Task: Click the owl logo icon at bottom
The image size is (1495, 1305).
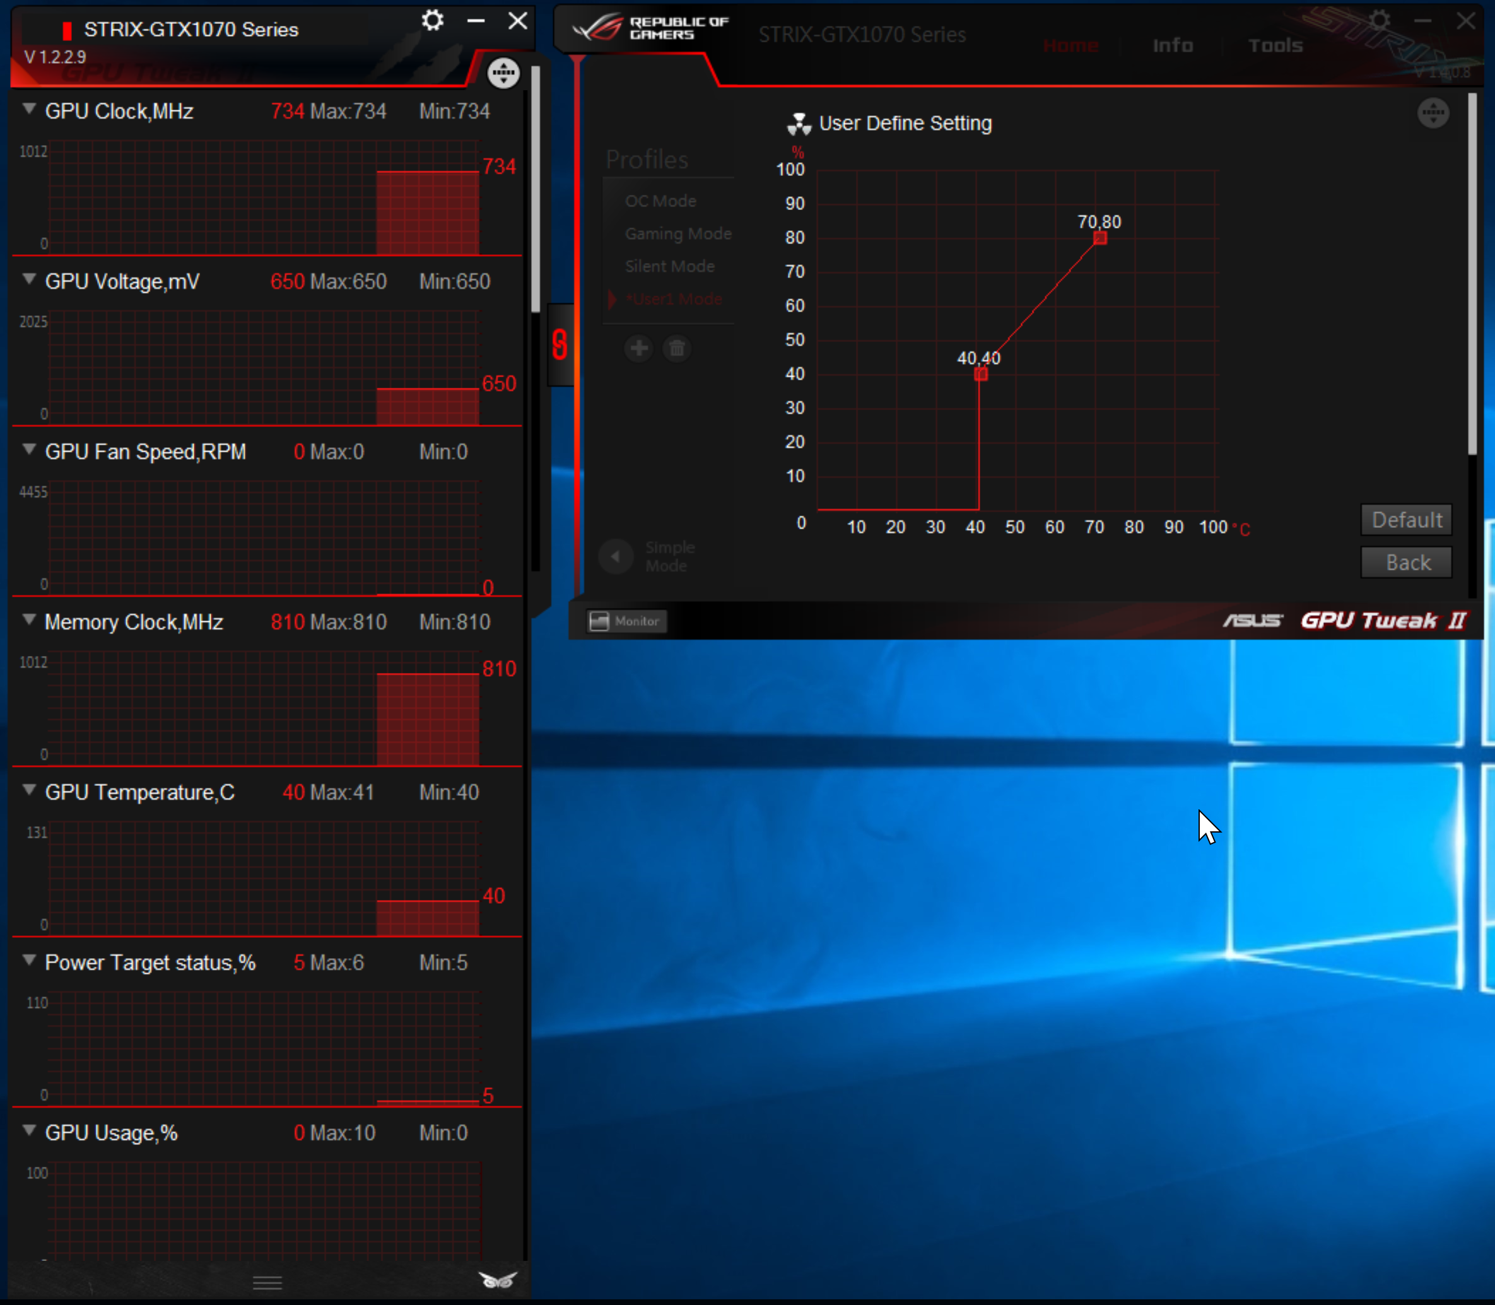Action: tap(497, 1280)
